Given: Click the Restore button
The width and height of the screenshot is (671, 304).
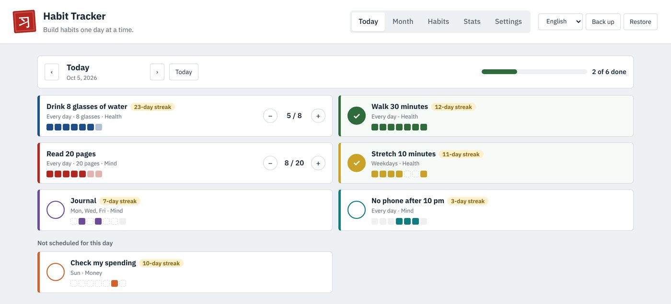Looking at the screenshot, I should tap(640, 22).
